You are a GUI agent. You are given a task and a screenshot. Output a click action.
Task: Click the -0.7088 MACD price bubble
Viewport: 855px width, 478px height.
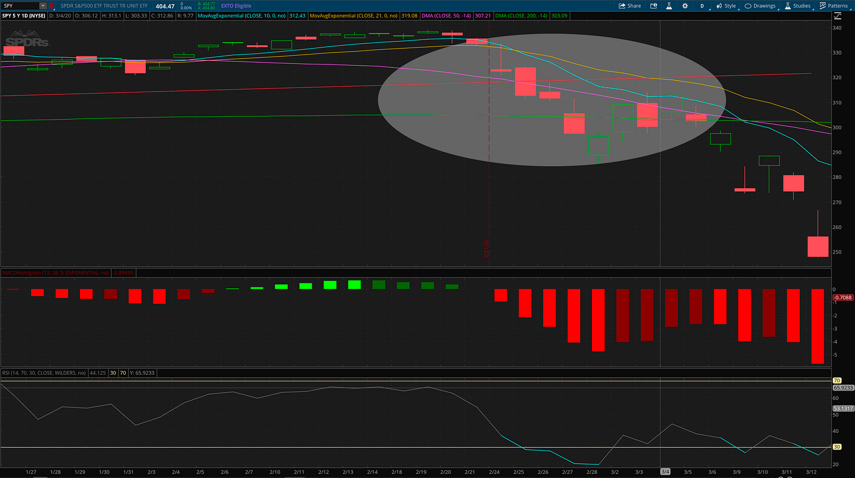843,297
